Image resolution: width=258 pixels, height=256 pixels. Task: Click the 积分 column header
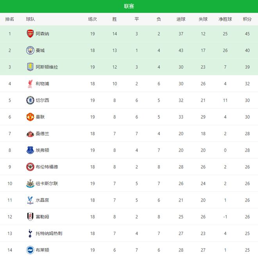coord(247,19)
